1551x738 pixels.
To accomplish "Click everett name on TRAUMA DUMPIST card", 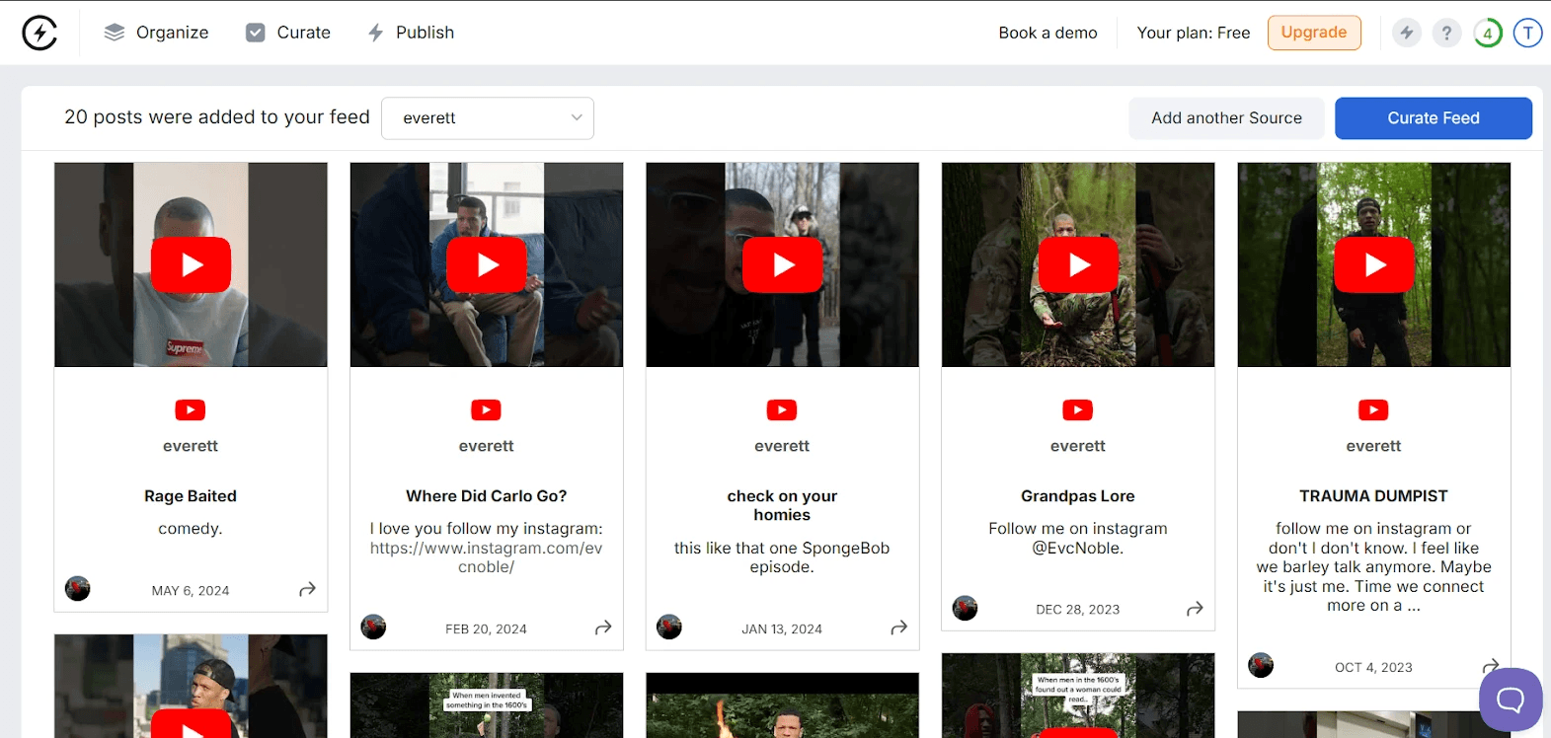I will [x=1373, y=446].
